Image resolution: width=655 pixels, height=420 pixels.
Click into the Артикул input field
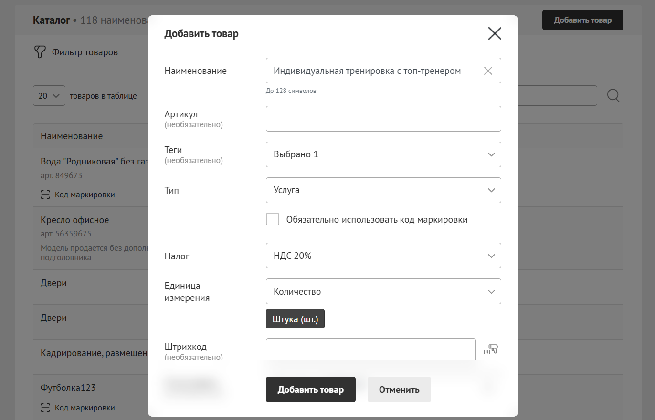click(x=383, y=119)
